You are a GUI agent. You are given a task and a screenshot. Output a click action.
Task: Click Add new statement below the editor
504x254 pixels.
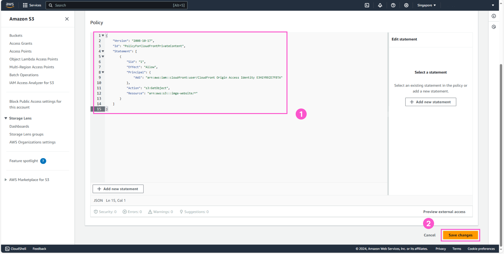(118, 189)
